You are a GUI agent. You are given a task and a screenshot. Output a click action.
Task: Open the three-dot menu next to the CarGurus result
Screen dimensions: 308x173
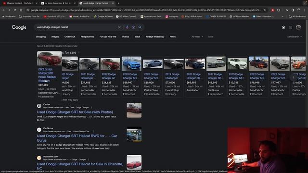(x=93, y=131)
